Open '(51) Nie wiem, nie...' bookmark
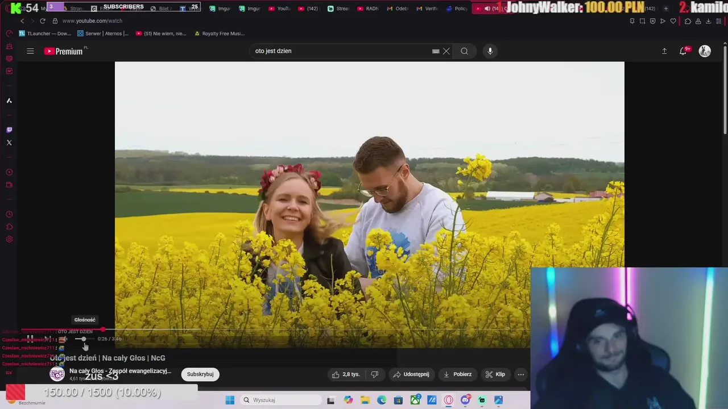728x409 pixels. pyautogui.click(x=161, y=34)
